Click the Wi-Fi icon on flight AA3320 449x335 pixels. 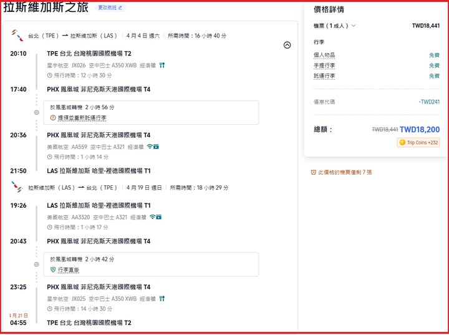[152, 217]
